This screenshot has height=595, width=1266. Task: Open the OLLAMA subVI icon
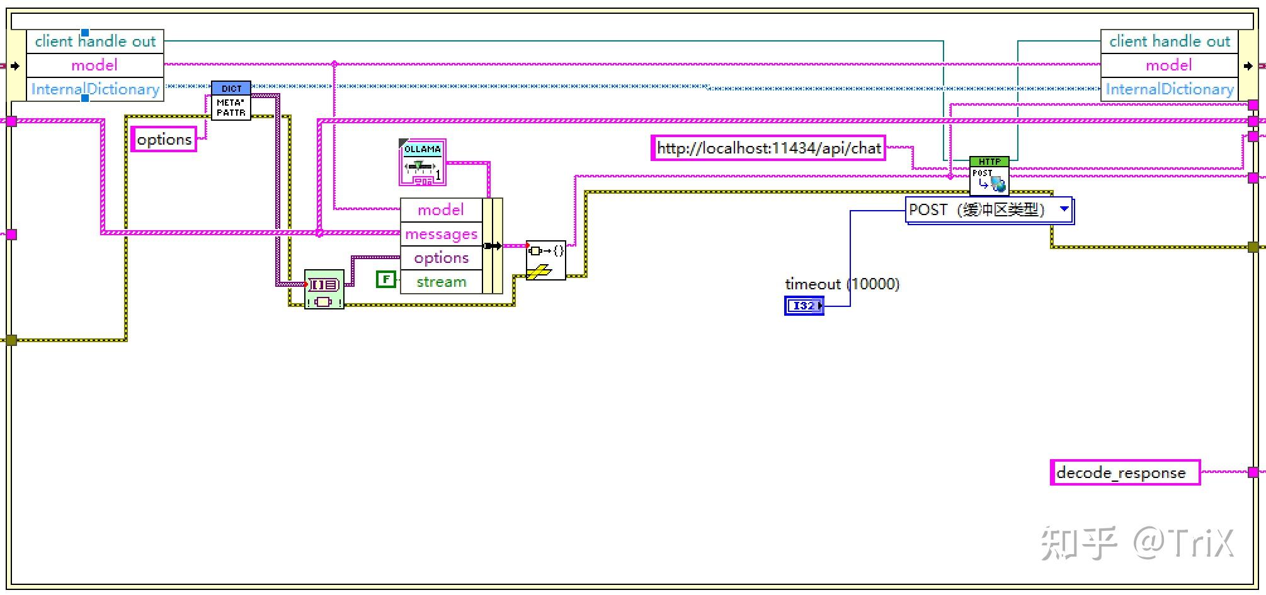point(421,162)
